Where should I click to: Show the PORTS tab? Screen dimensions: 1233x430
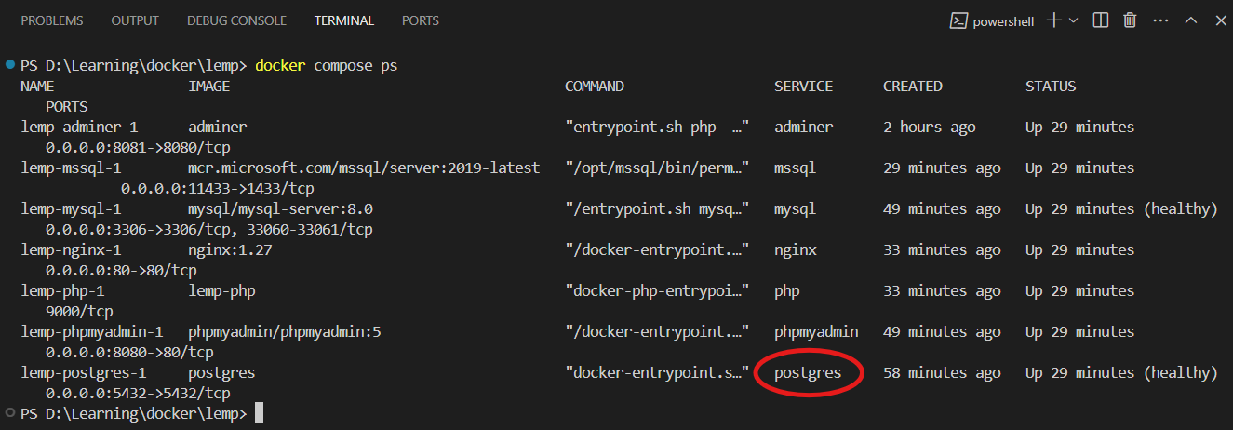click(x=422, y=20)
